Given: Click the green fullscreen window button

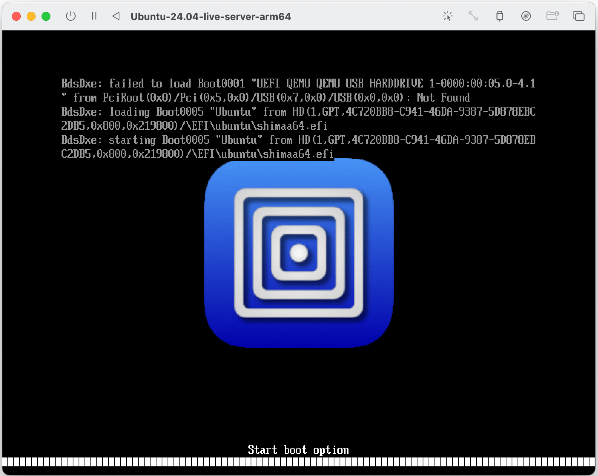Looking at the screenshot, I should click(46, 16).
